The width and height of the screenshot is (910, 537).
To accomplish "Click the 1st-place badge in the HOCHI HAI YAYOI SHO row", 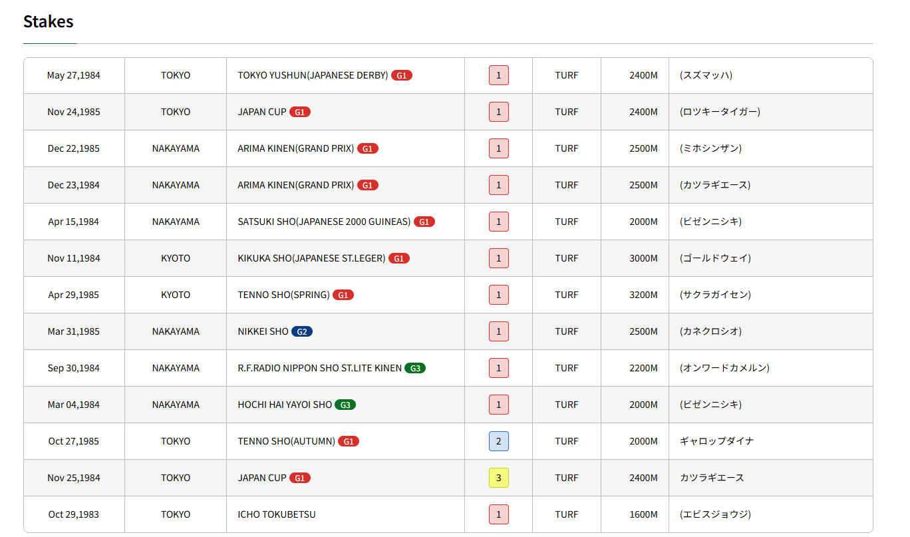I will tap(499, 405).
